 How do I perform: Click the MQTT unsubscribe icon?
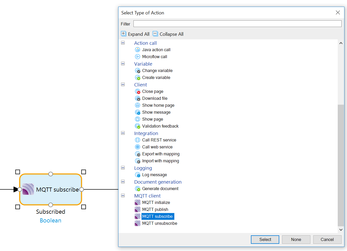[138, 223]
